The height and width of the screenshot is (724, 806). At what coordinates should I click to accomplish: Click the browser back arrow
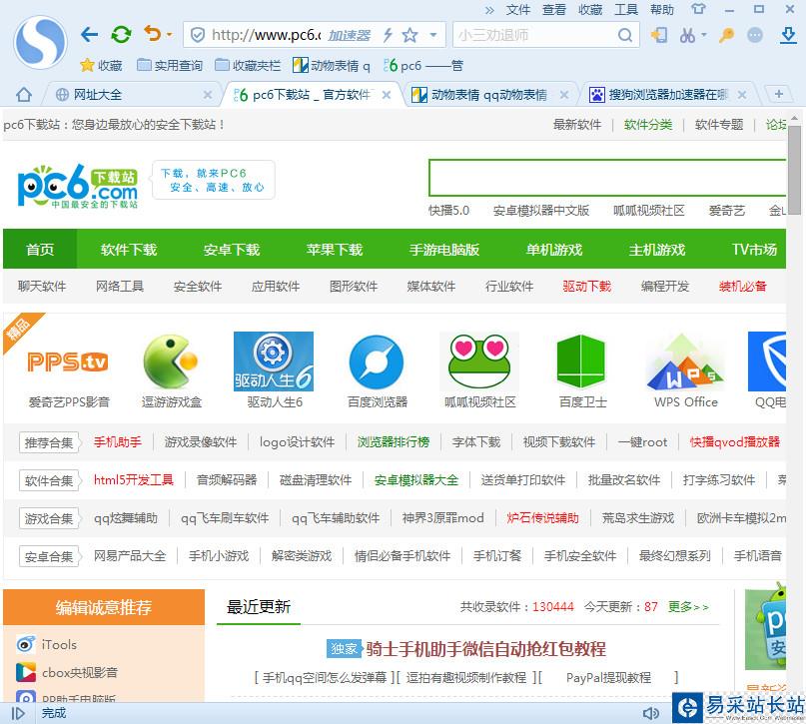click(x=89, y=34)
